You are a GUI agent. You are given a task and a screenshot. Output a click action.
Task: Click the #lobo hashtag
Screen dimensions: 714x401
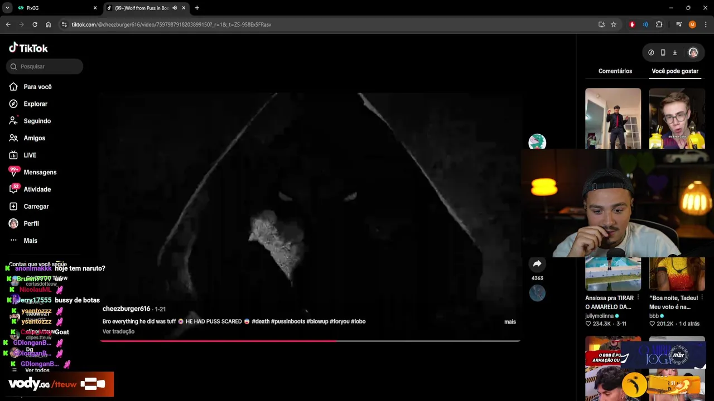tap(358, 321)
